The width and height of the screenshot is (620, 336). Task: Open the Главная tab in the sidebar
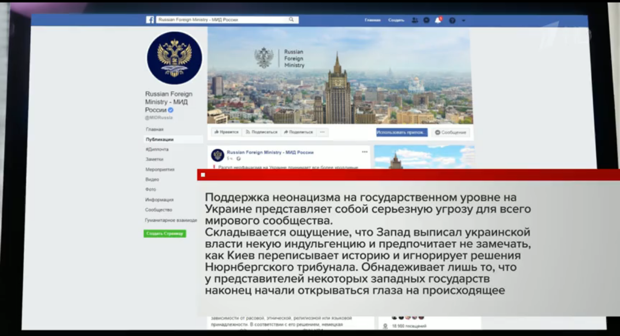point(155,129)
